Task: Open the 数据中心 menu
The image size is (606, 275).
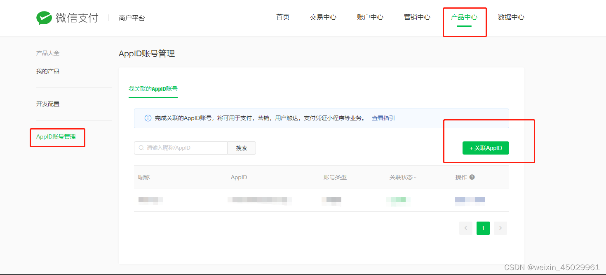Action: (511, 17)
